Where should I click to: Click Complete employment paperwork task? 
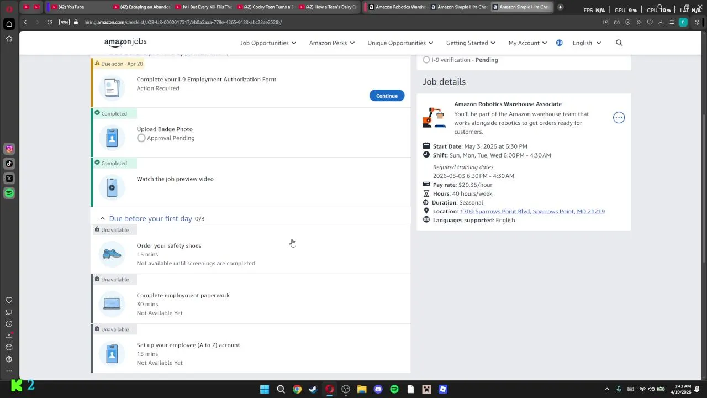(x=183, y=295)
